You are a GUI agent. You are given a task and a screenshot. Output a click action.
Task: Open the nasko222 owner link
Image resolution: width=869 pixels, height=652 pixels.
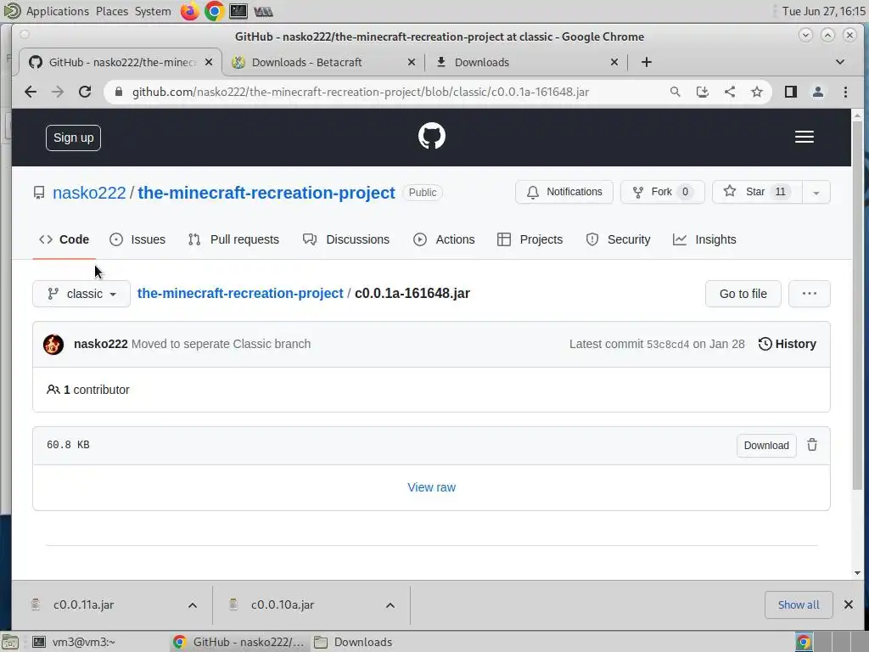89,193
